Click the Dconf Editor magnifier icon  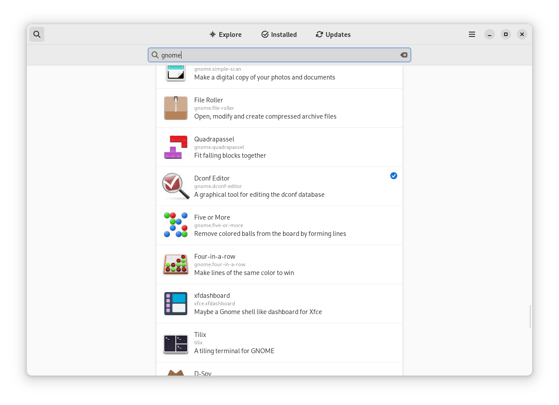coord(176,186)
